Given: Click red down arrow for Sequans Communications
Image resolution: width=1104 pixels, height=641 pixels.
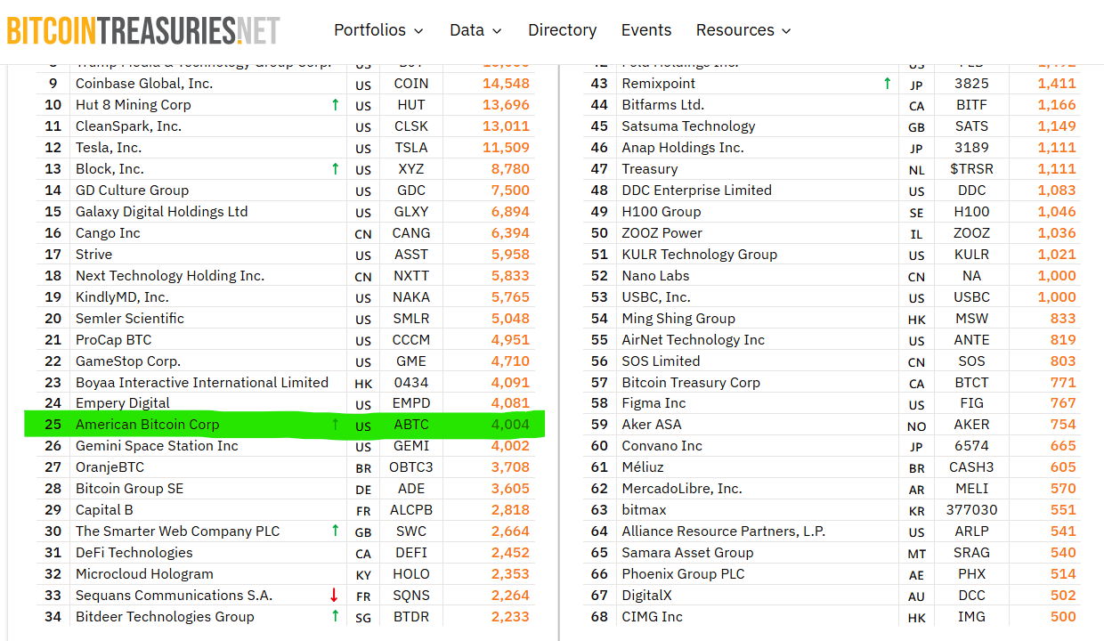Looking at the screenshot, I should (x=335, y=596).
